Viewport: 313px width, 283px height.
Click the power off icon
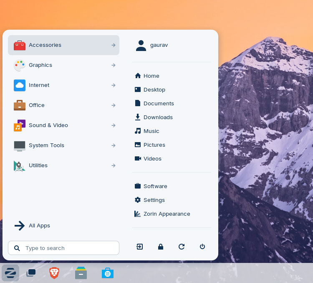pyautogui.click(x=202, y=247)
